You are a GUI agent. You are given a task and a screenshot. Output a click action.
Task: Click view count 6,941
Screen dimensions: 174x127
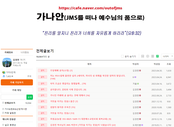pos(169,77)
